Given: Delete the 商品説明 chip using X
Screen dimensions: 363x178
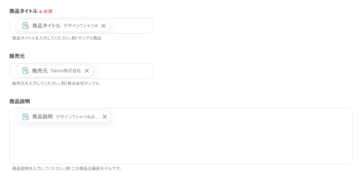Looking at the screenshot, I should [105, 117].
